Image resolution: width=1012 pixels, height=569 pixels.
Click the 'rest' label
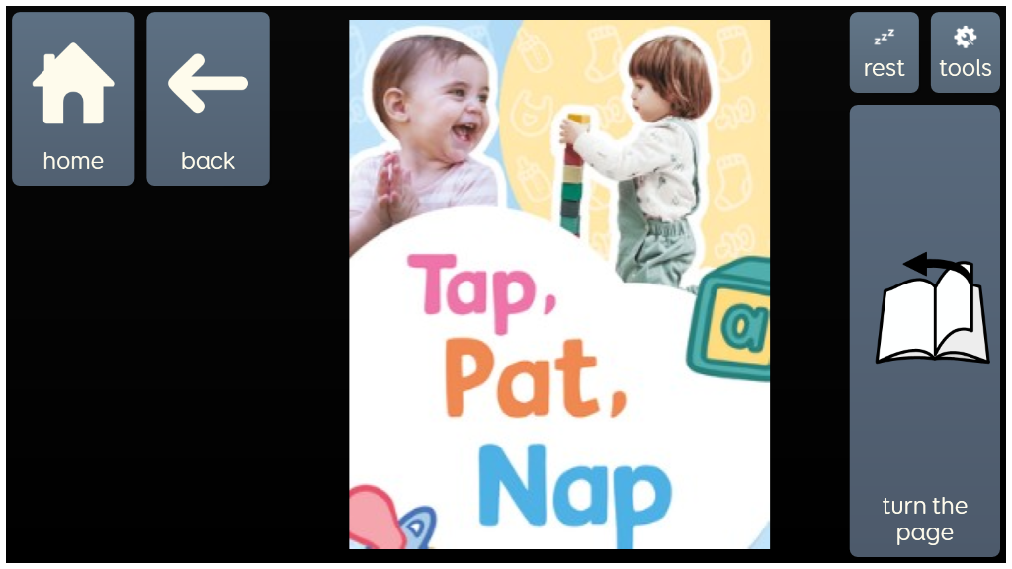[x=885, y=68]
